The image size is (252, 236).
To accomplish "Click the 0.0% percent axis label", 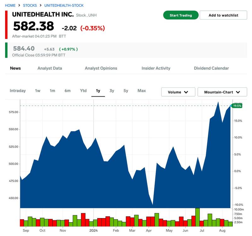I will pyautogui.click(x=238, y=171).
